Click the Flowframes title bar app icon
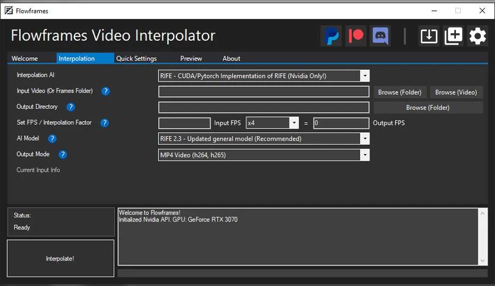 tap(8, 11)
